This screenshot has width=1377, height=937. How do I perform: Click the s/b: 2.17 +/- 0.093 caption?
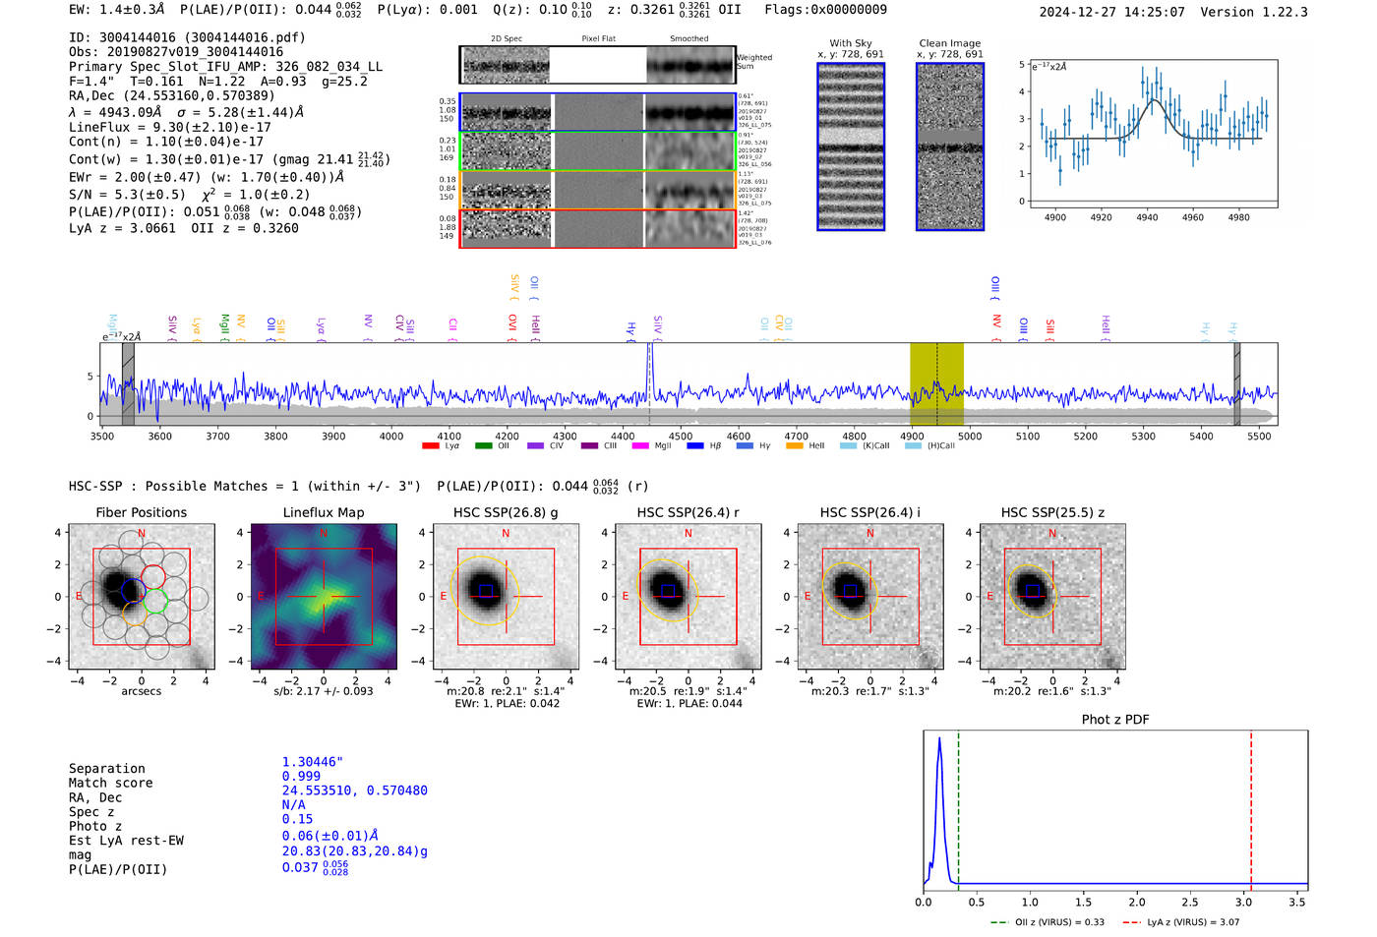point(324,691)
